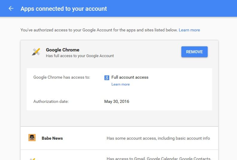237x160 pixels.
Task: Open Learn more under Full account access
Action: click(x=121, y=84)
